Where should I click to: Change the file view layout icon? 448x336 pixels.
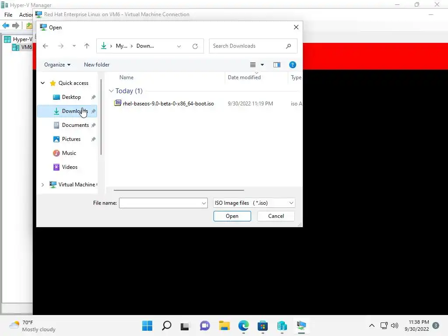pos(253,65)
